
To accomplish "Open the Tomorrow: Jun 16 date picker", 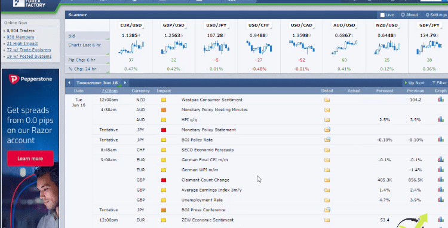I will pos(97,83).
